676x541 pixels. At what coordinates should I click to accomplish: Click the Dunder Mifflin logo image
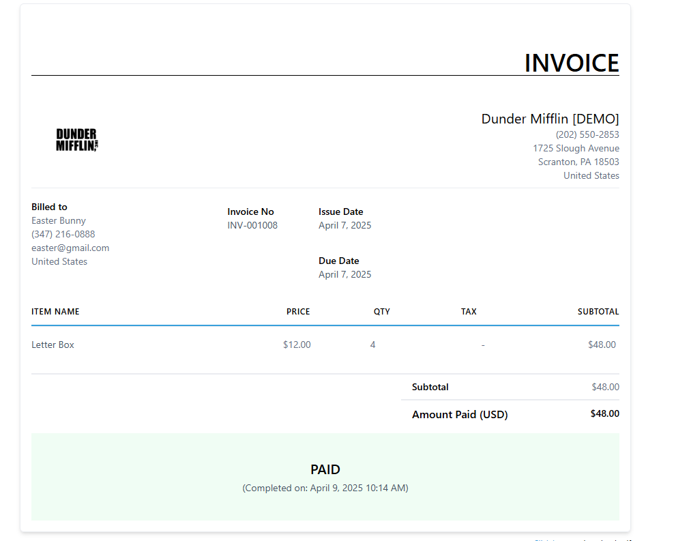(77, 140)
